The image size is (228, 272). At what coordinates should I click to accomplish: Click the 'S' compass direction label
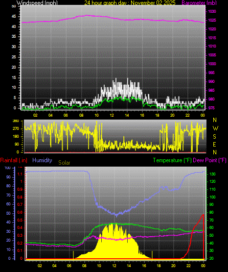[x=214, y=137]
